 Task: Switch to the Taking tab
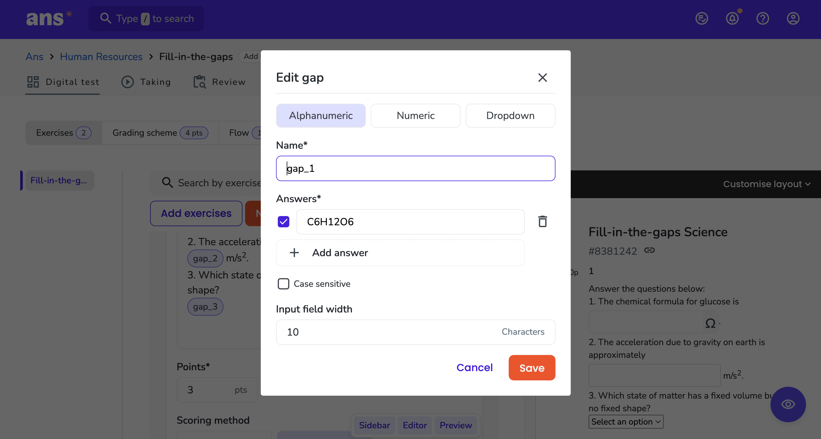coord(146,82)
